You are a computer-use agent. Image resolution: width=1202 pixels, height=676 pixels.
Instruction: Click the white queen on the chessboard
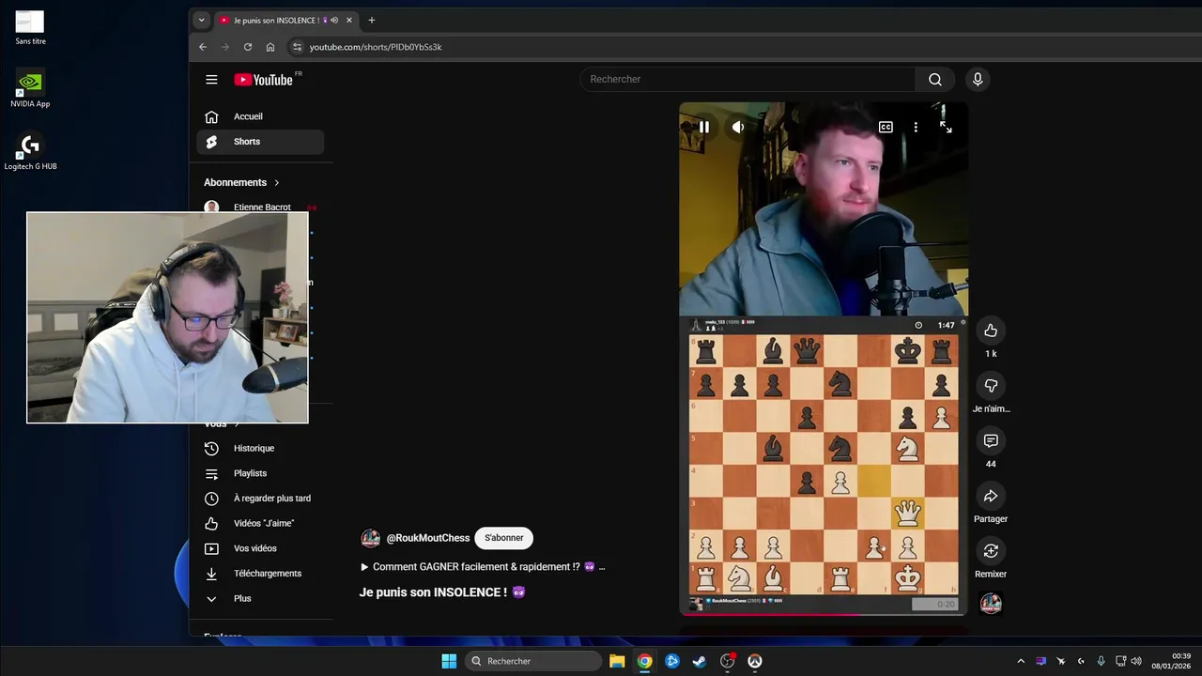coord(907,513)
